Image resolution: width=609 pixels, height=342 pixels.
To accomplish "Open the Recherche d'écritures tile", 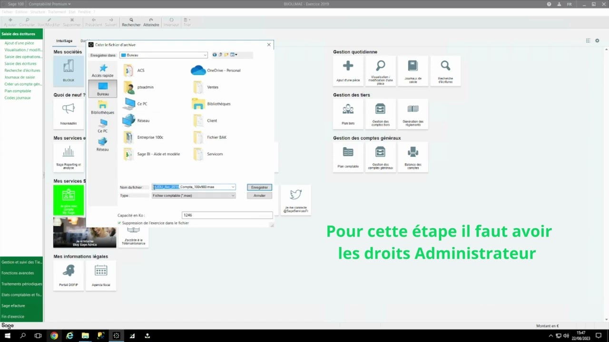I will click(x=445, y=71).
